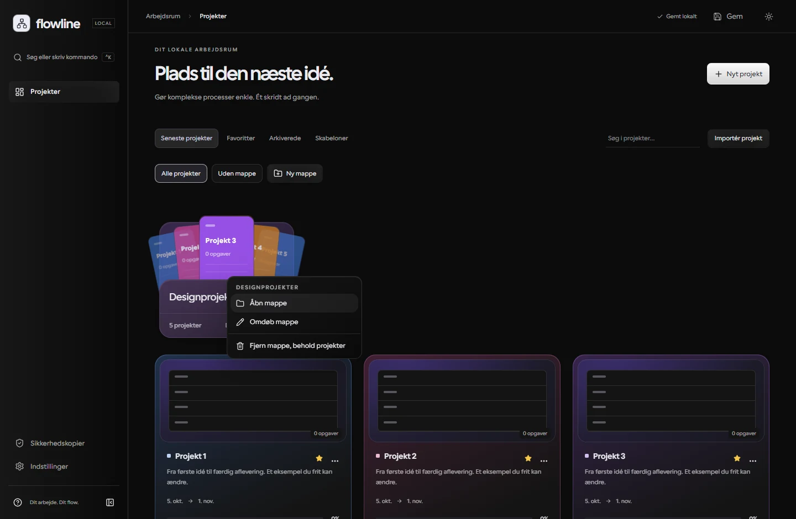Click the Designprojekter folder title
796x519 pixels.
[198, 297]
